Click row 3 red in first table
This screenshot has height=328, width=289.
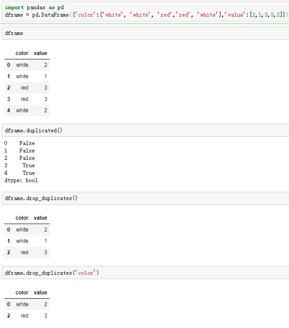coord(27,99)
